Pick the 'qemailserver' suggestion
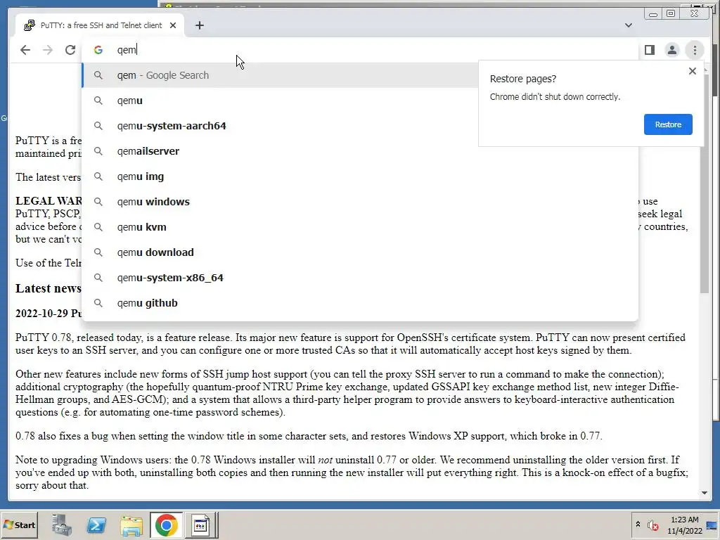720x540 pixels. pyautogui.click(x=360, y=151)
